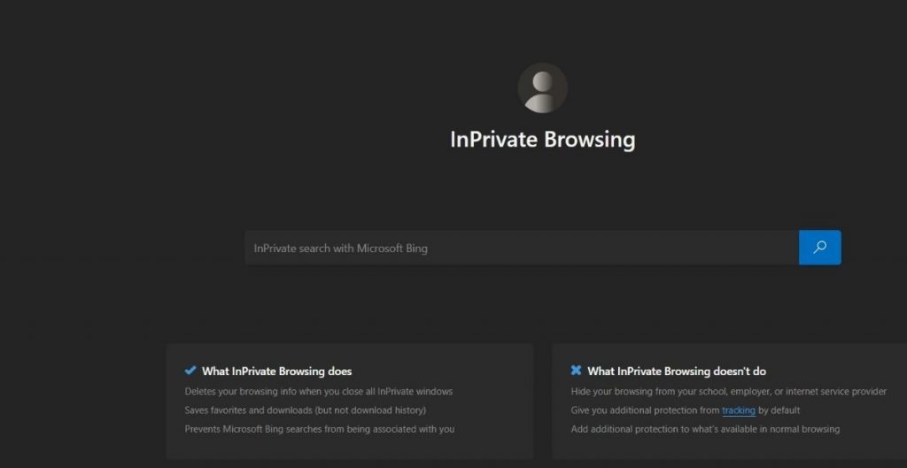Screen dimensions: 907x468
Task: Click the Add additional protection line
Action: [x=705, y=429]
